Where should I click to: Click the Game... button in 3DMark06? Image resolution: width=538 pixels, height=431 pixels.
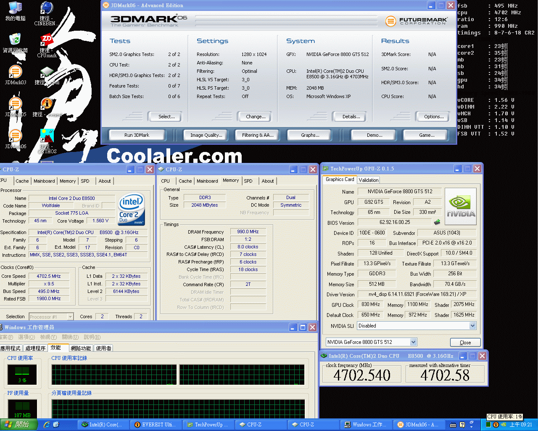point(427,135)
